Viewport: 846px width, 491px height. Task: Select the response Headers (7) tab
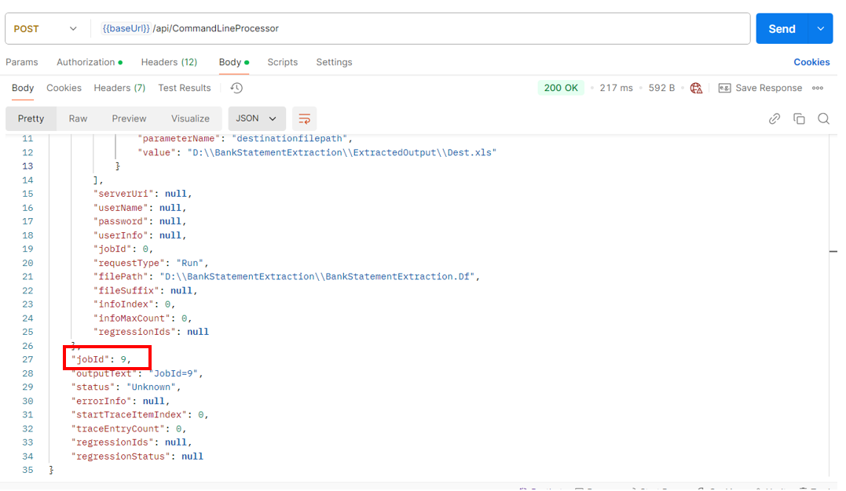(119, 88)
